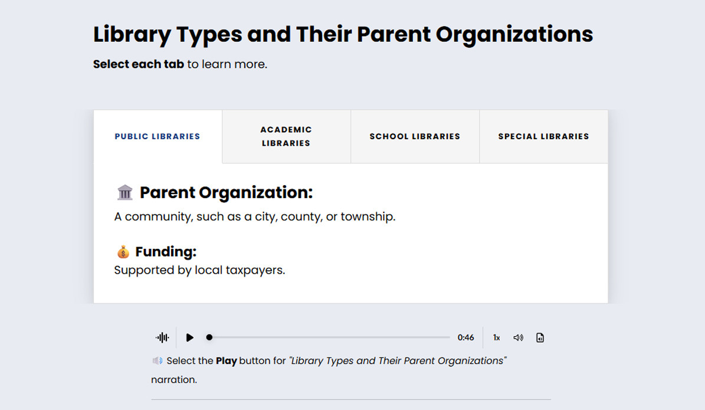Click the 0:46 audio duration label

pyautogui.click(x=465, y=337)
